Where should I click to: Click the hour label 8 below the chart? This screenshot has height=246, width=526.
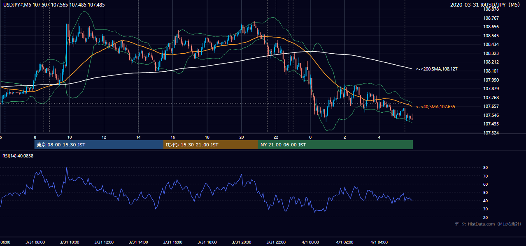35,137
